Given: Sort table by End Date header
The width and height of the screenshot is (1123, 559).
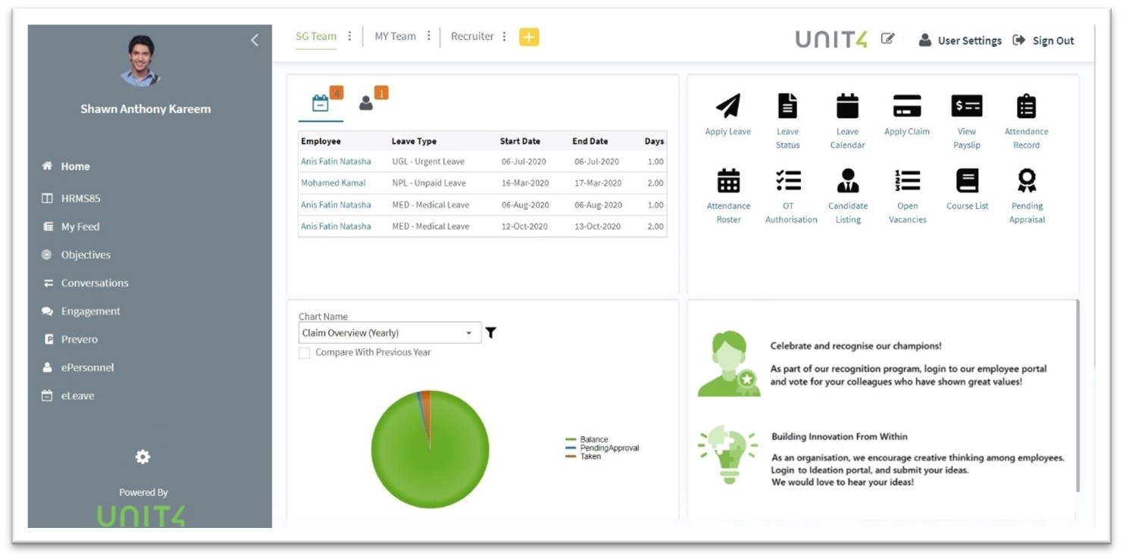Looking at the screenshot, I should pos(590,141).
